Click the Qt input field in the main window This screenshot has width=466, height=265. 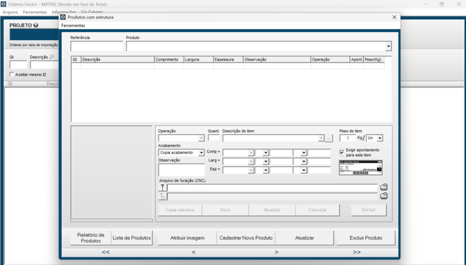pos(18,65)
